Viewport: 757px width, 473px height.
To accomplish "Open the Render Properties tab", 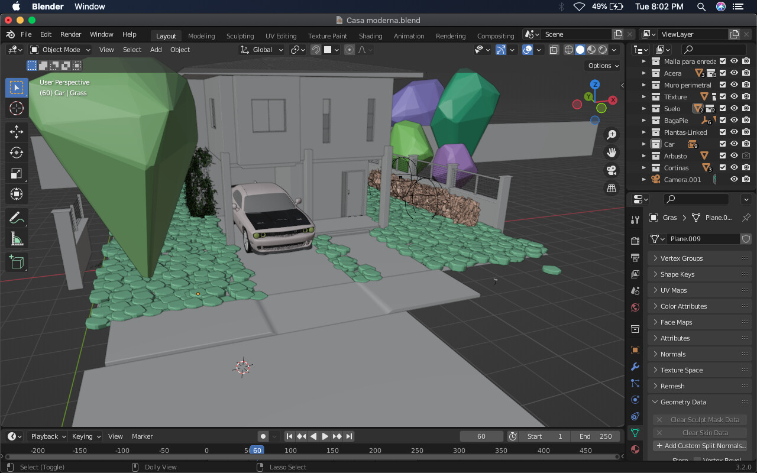I will [x=635, y=240].
